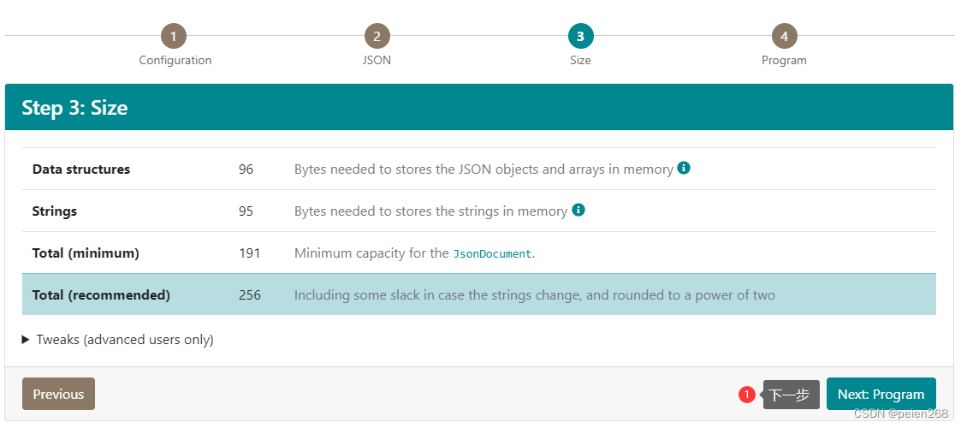
Task: Select the recommended value 256
Action: (249, 295)
